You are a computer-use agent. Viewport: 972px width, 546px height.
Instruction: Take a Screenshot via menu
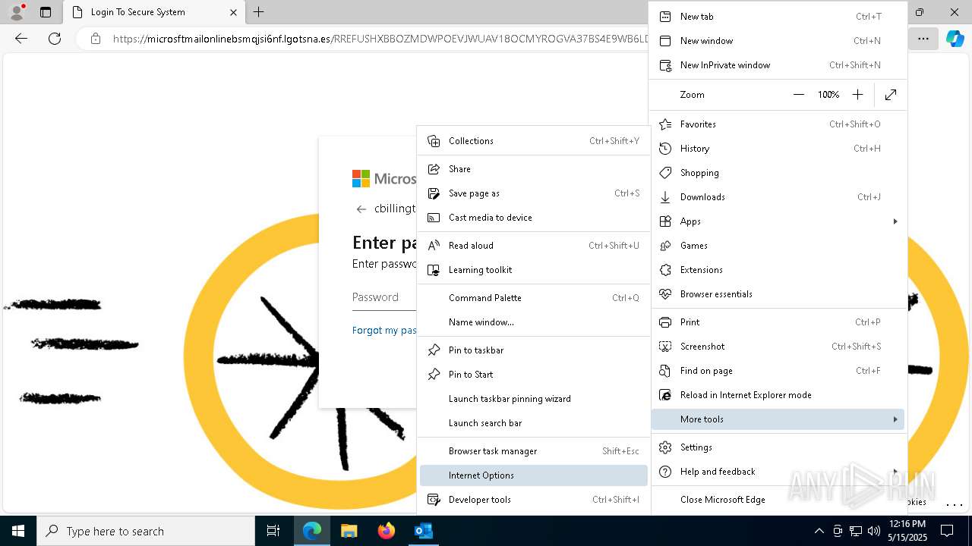pos(778,347)
